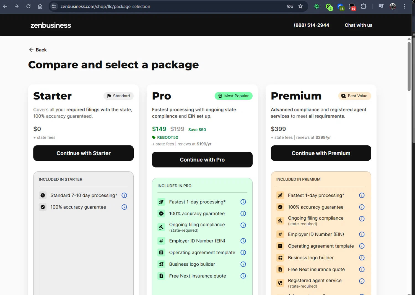Image resolution: width=415 pixels, height=295 pixels.
Task: Click extension icon with badge 2
Action: pos(329,7)
